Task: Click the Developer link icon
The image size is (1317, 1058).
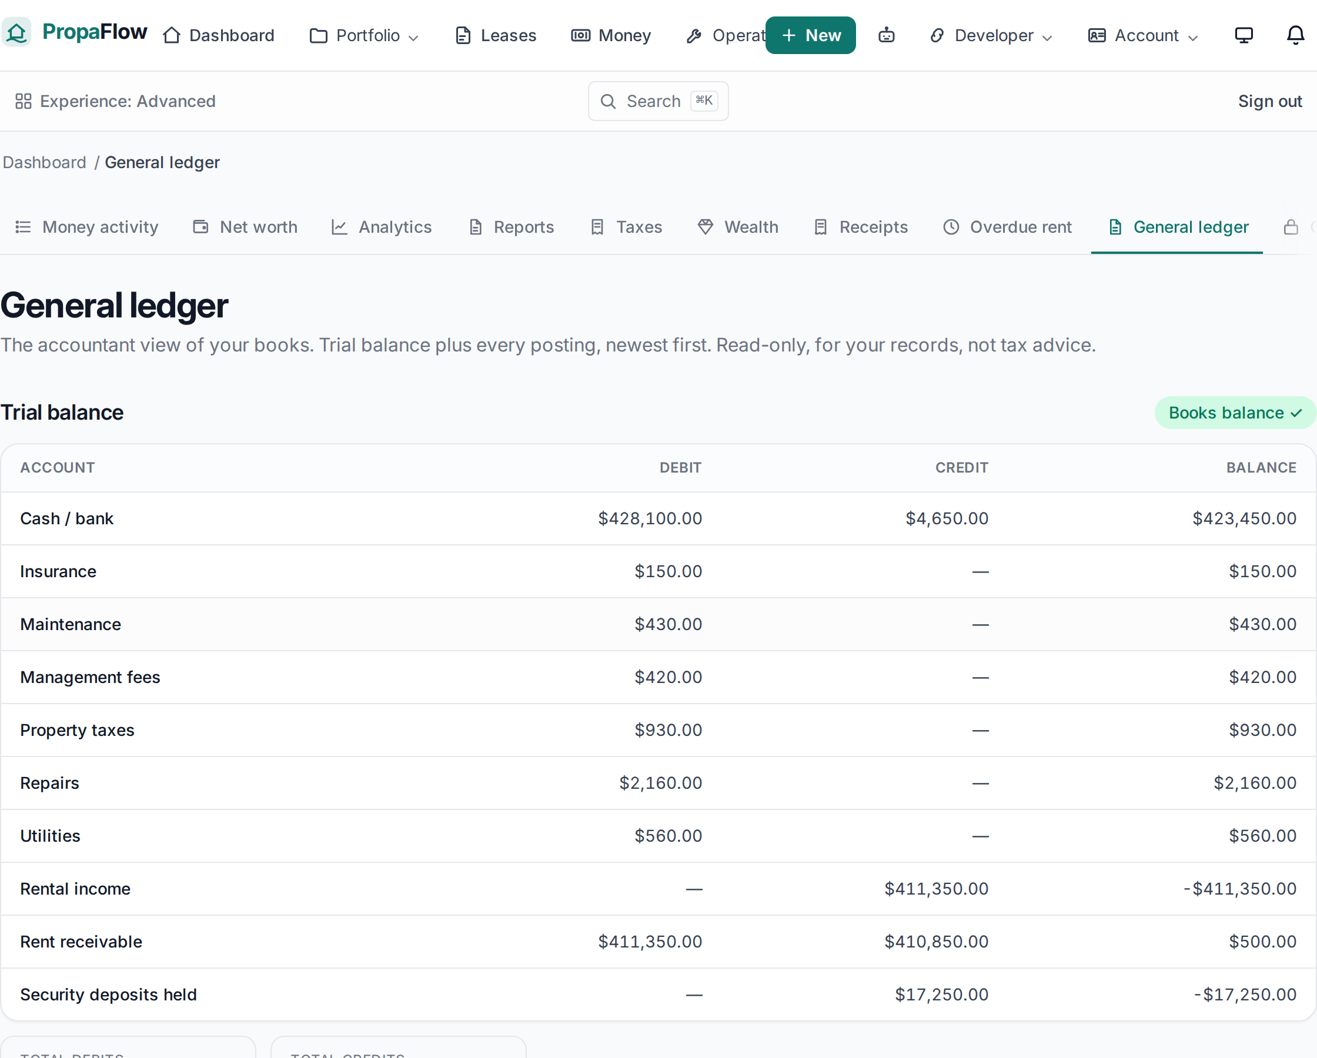Action: pos(937,35)
